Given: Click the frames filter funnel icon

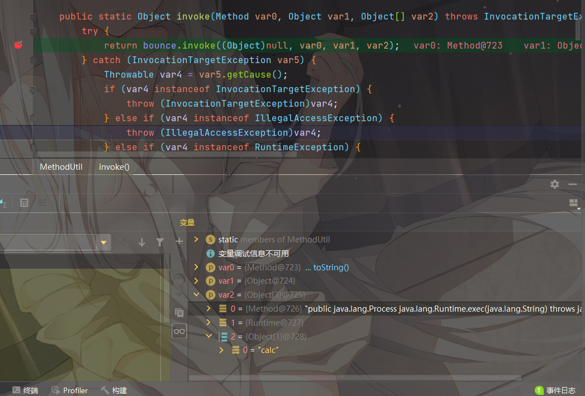Looking at the screenshot, I should pos(160,242).
